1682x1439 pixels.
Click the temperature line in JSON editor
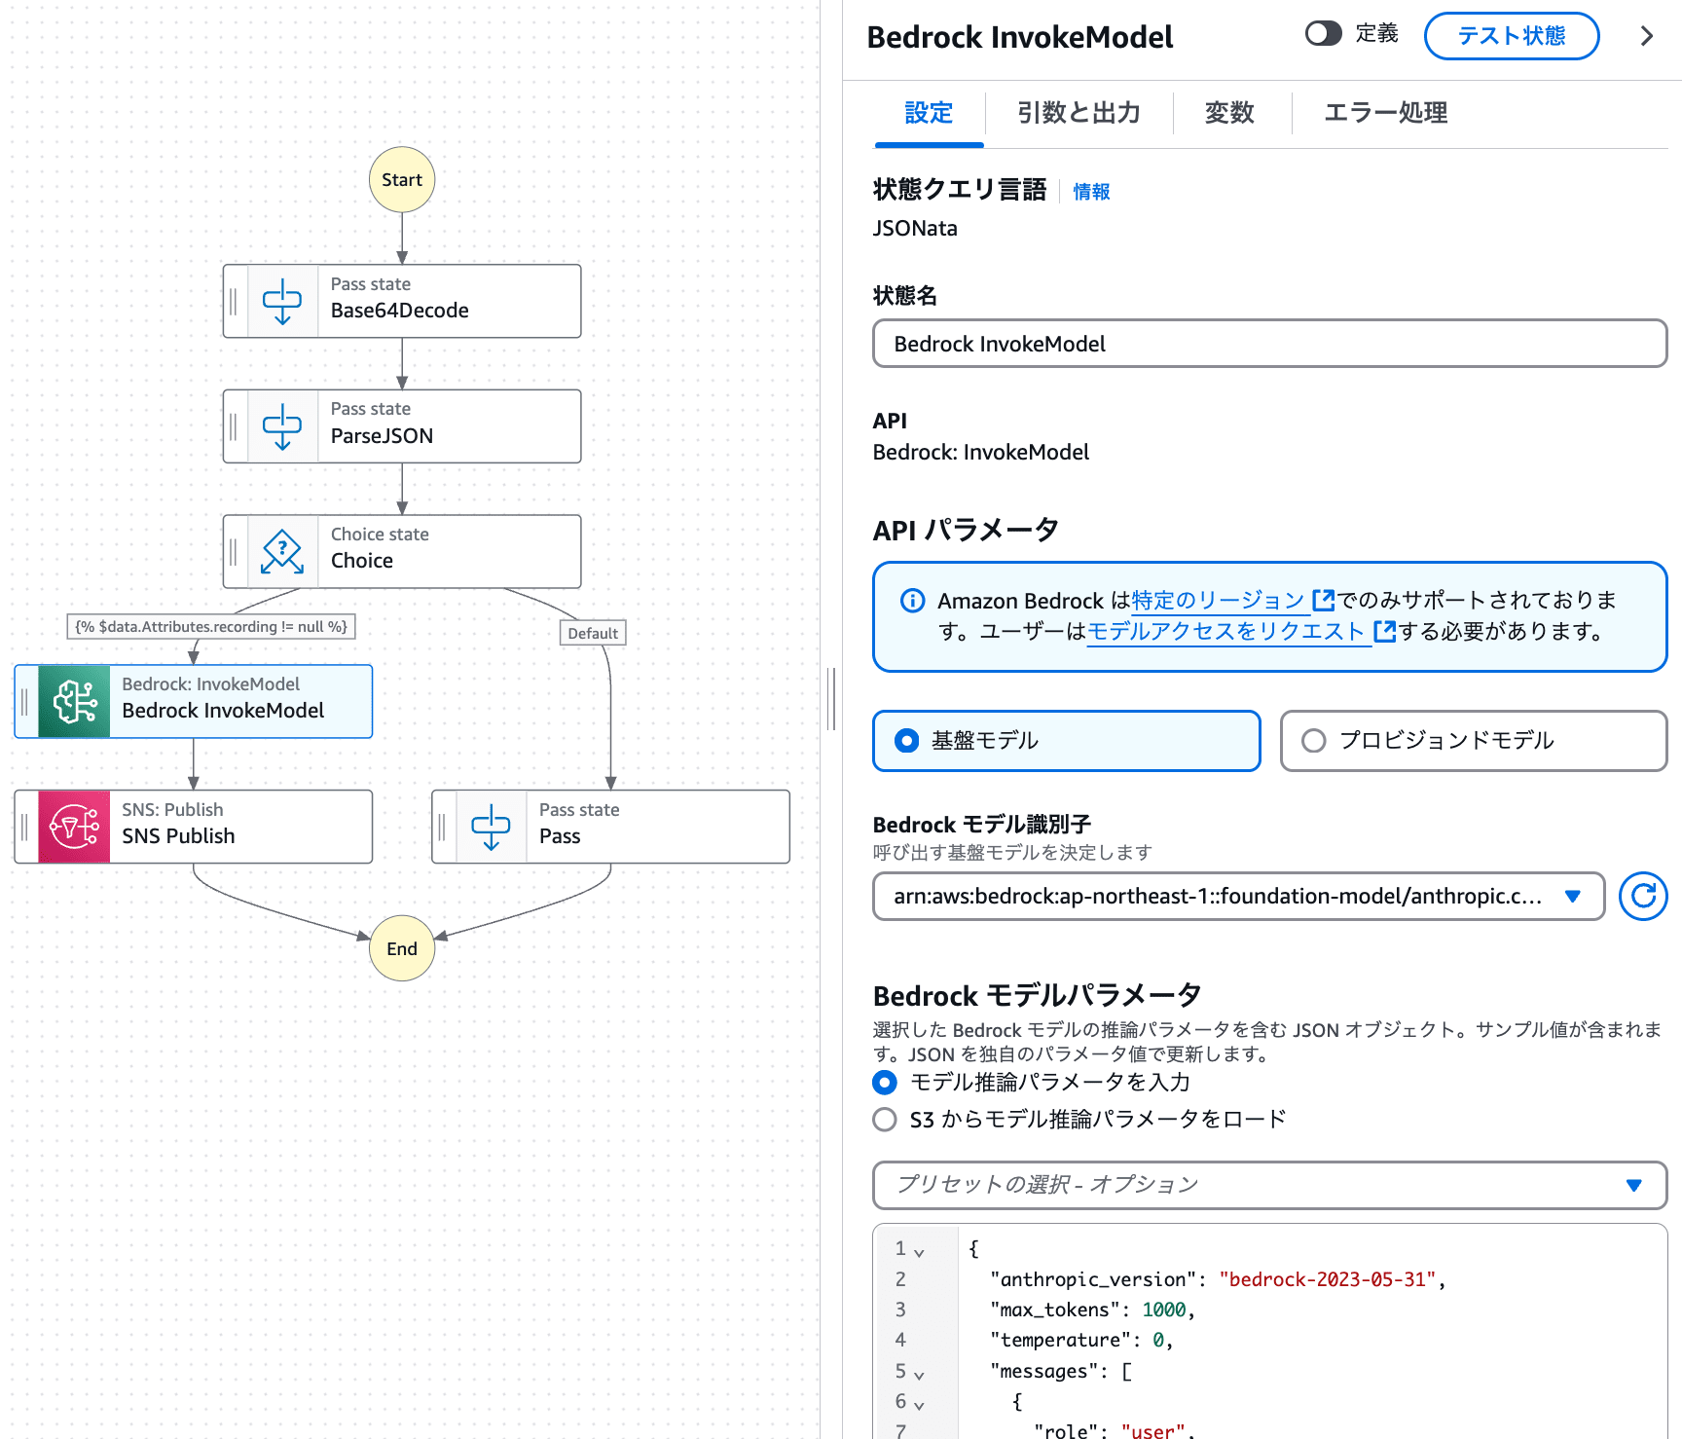pos(1081,1340)
